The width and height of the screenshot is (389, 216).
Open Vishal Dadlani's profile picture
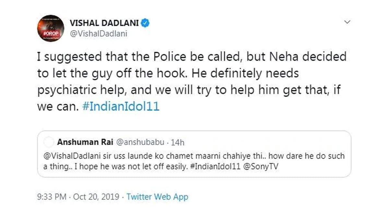click(51, 28)
